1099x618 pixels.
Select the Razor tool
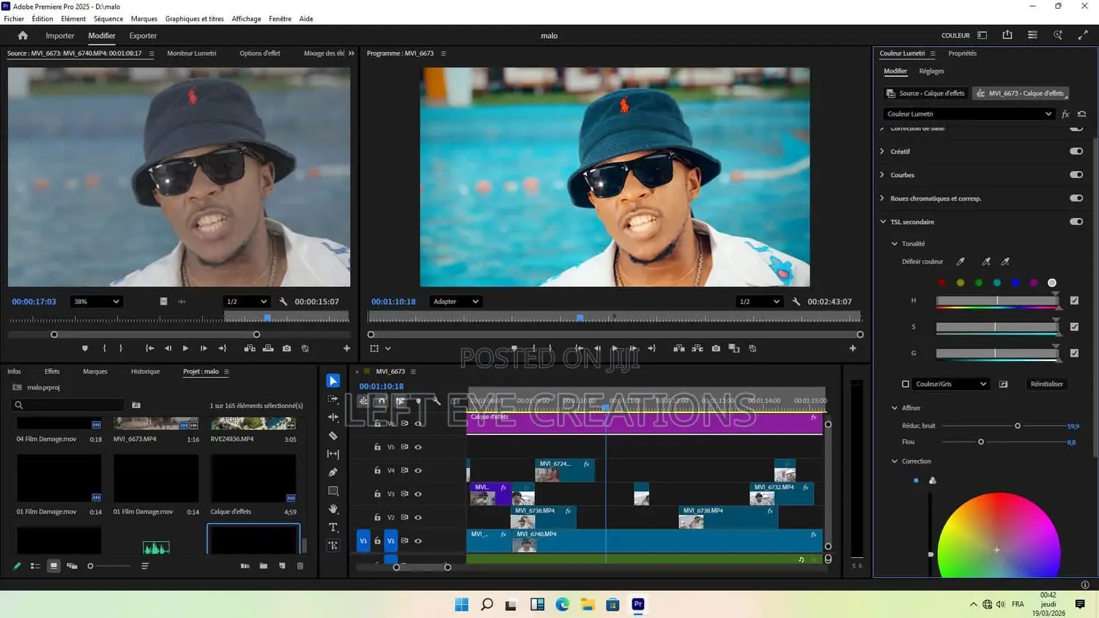[333, 436]
